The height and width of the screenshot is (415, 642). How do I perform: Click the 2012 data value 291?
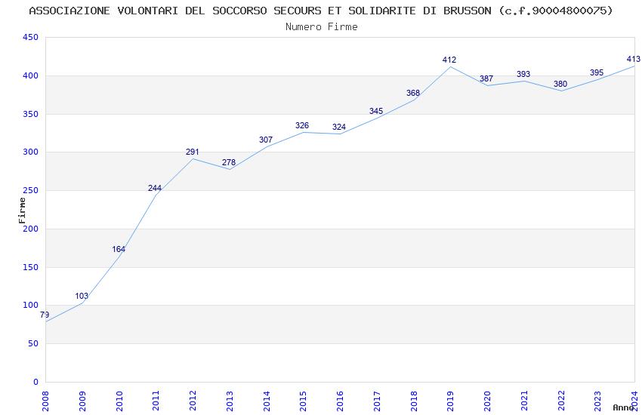[192, 152]
